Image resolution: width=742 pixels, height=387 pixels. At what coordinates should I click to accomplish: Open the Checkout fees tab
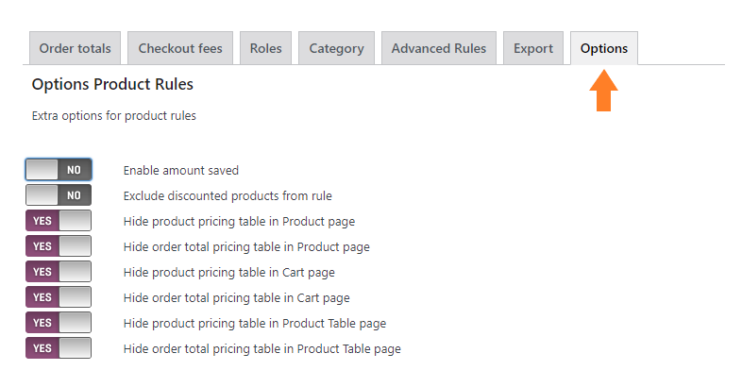[180, 48]
